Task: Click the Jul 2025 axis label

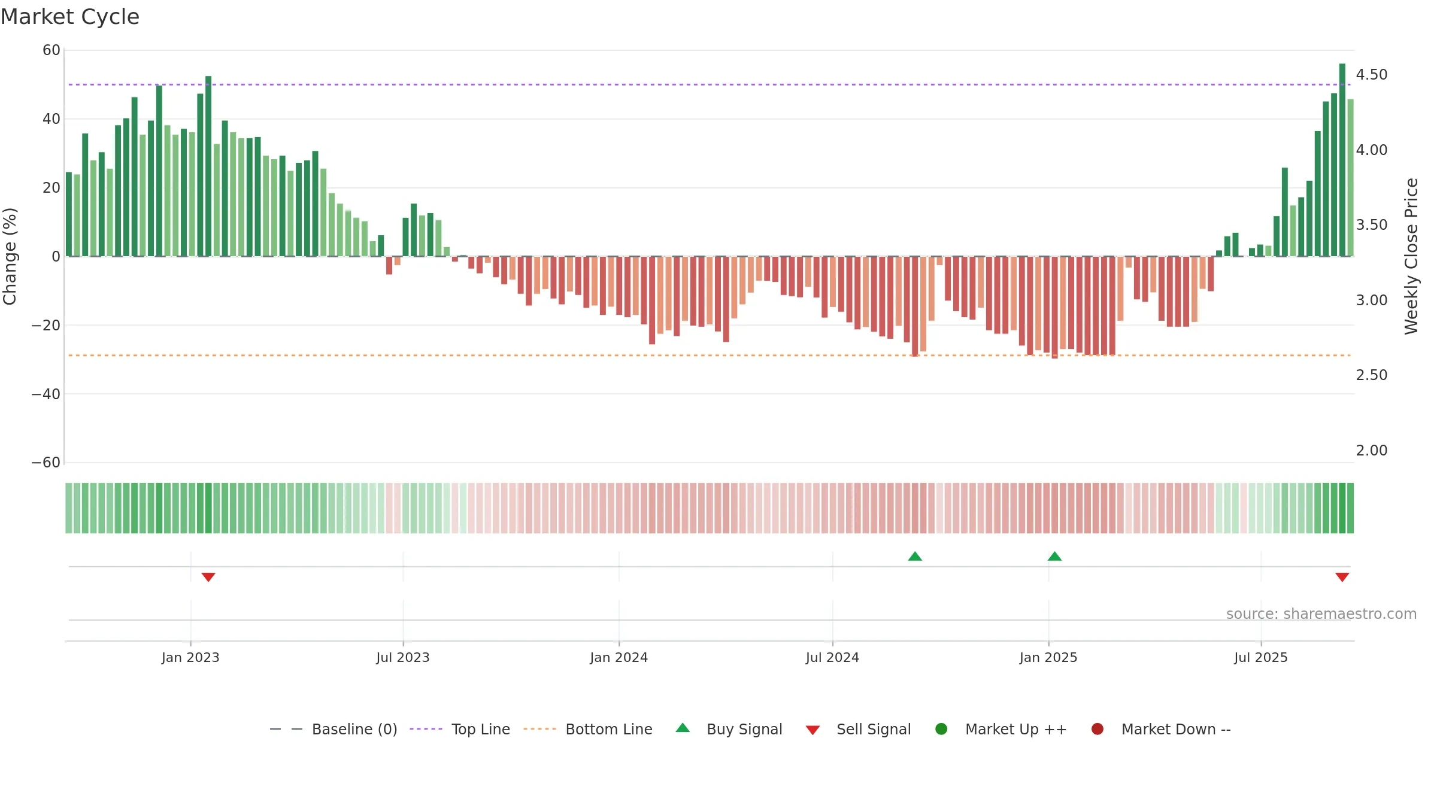Action: tap(1261, 657)
